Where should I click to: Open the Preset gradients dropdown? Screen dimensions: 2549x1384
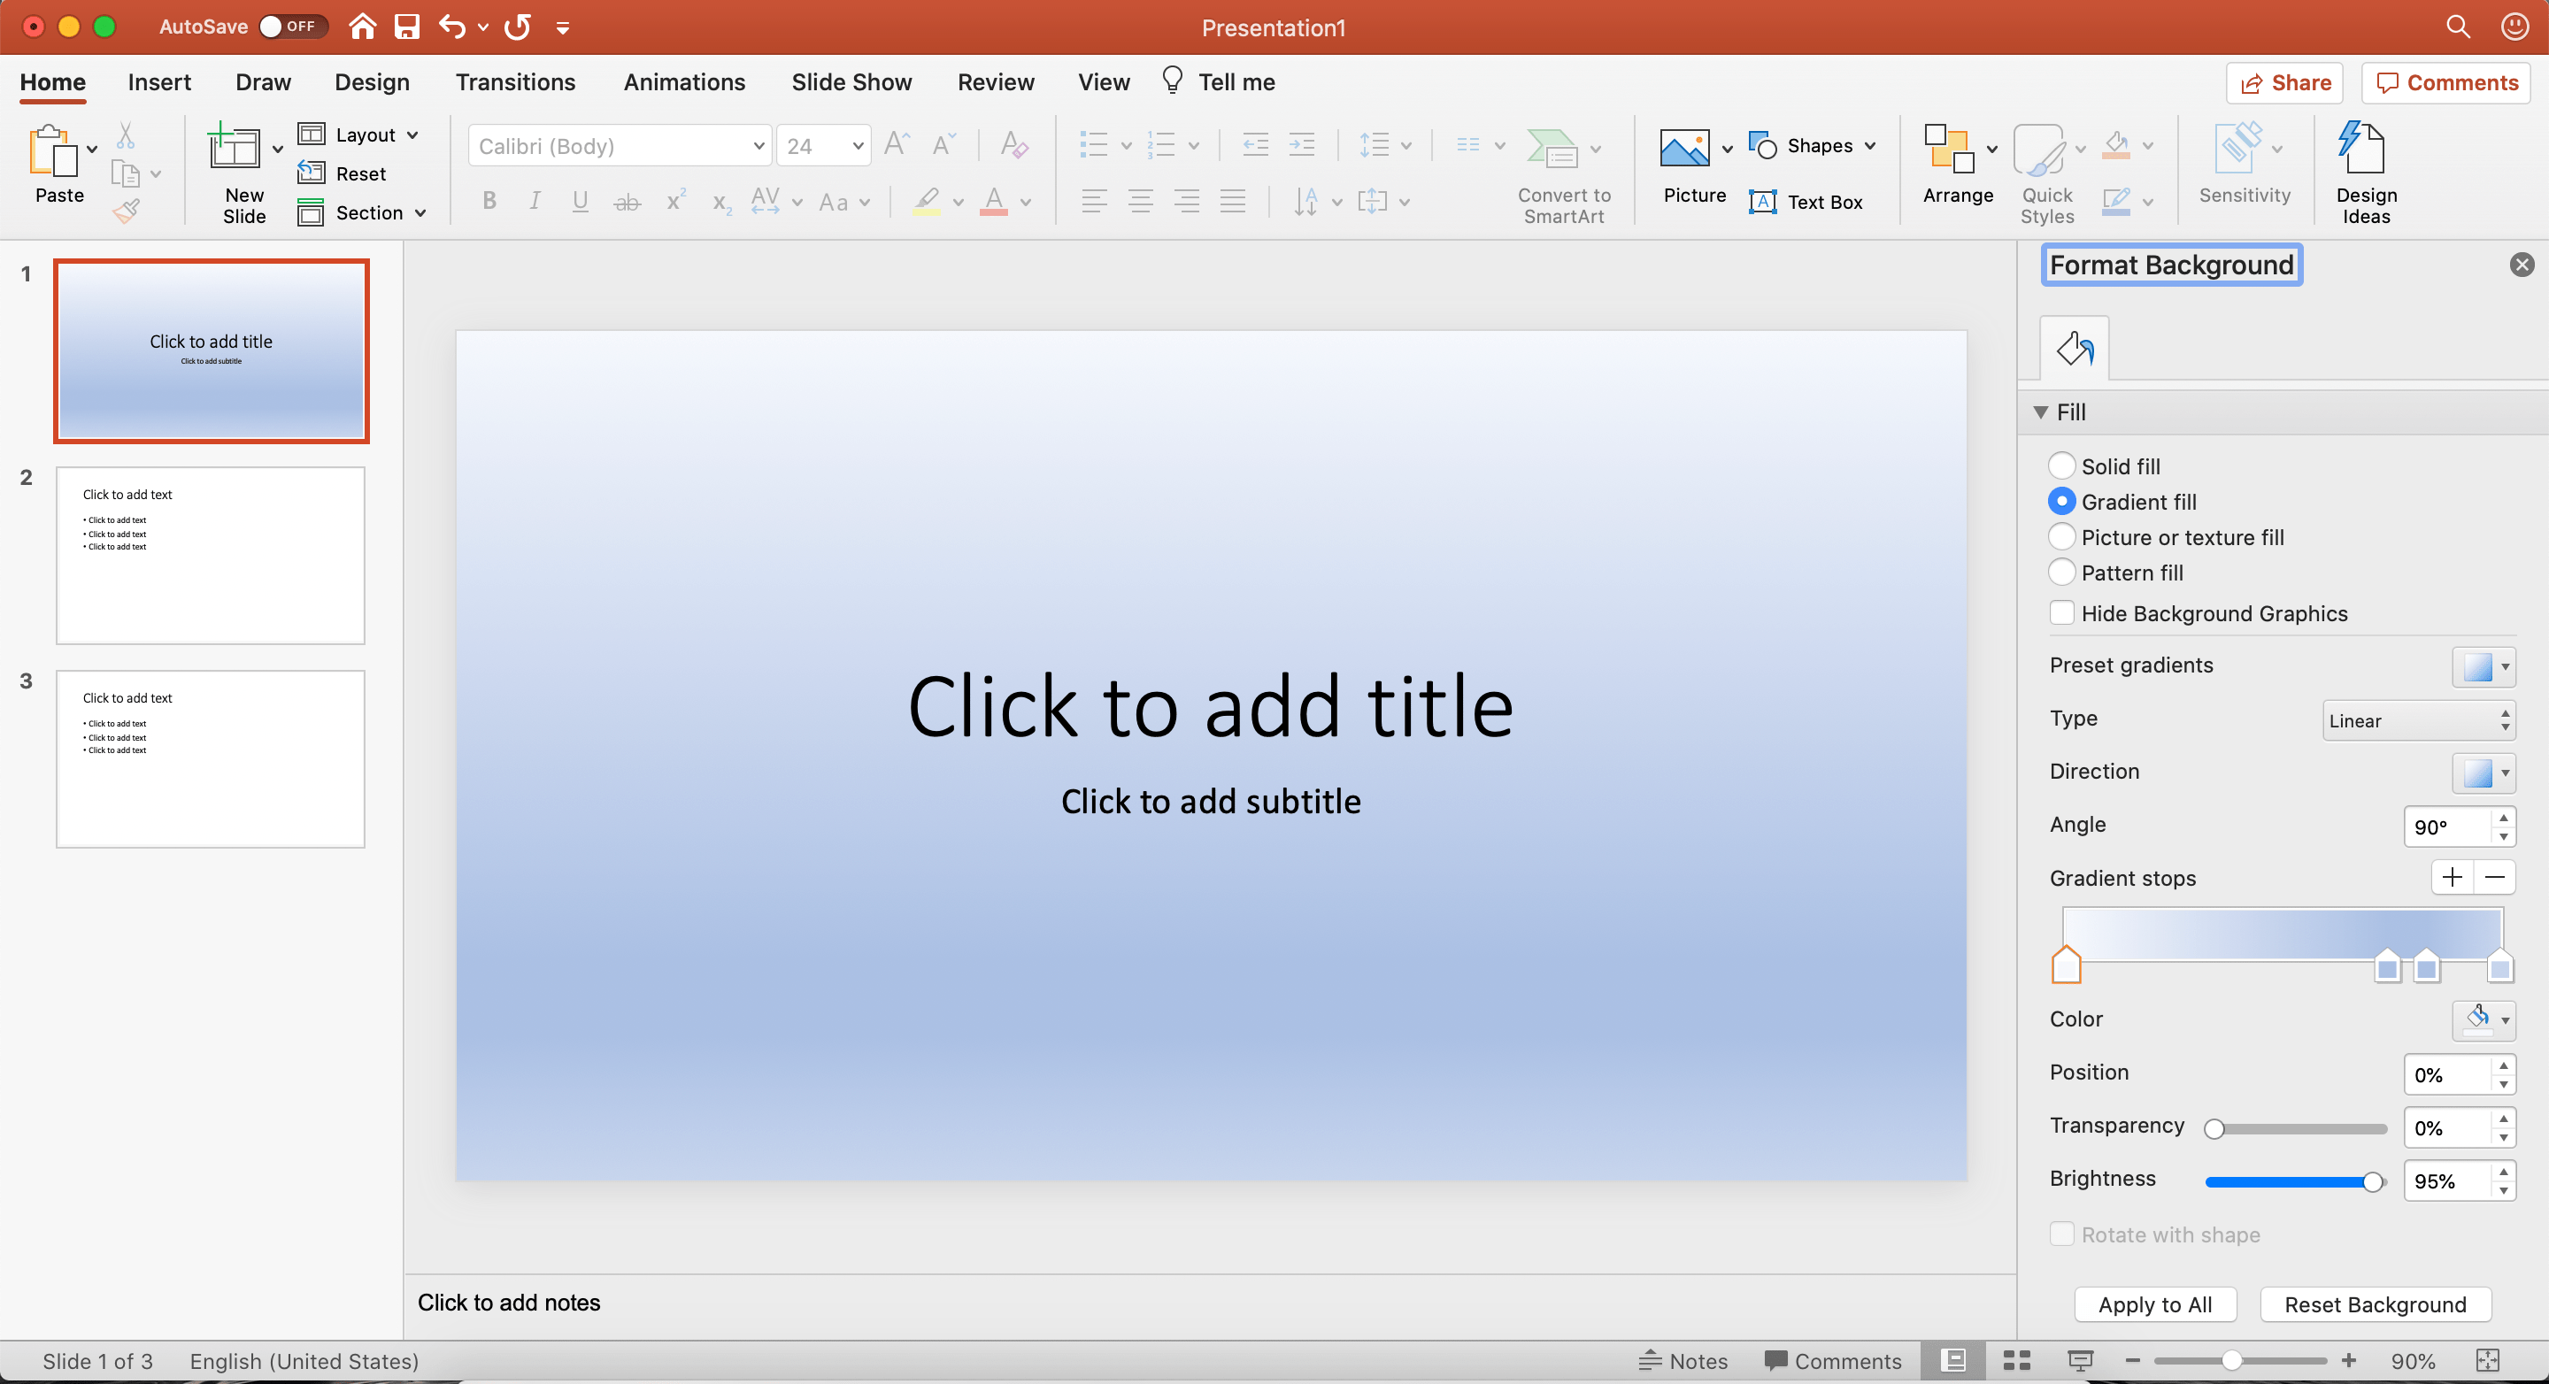(x=2483, y=666)
